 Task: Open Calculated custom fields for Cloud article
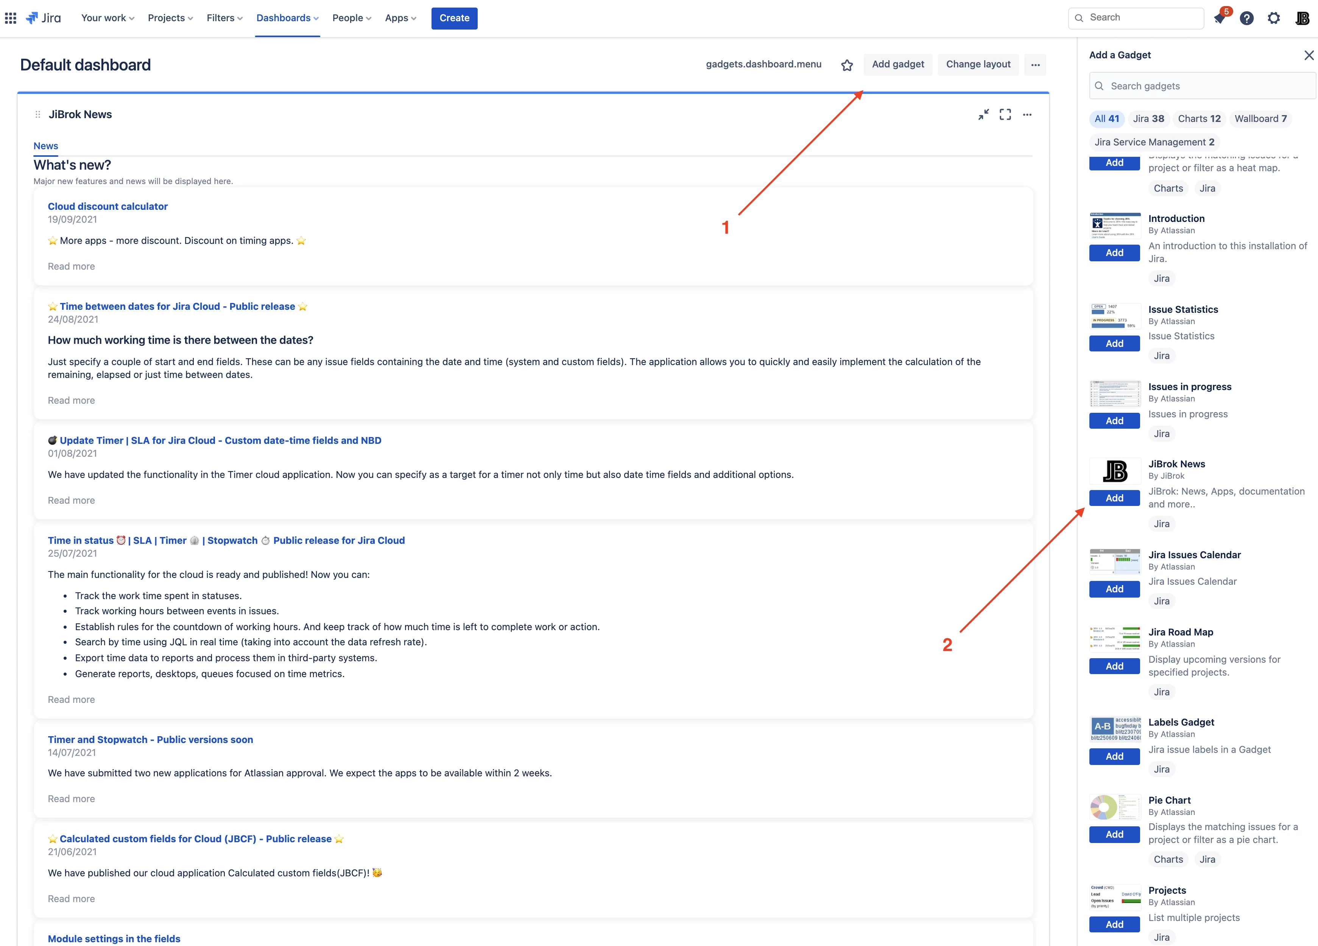[195, 839]
